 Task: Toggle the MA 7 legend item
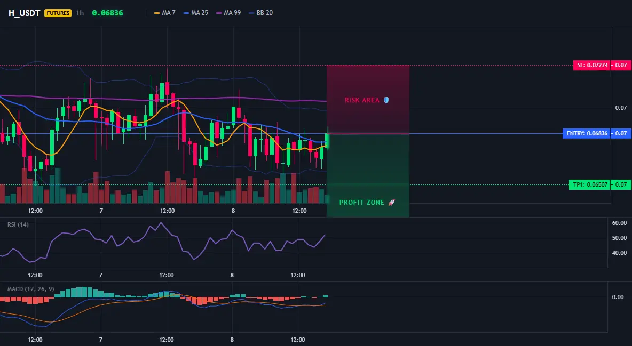click(165, 13)
